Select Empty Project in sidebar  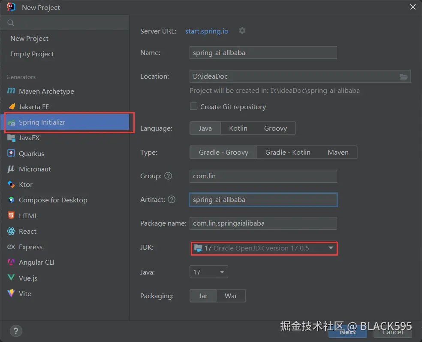pos(32,54)
